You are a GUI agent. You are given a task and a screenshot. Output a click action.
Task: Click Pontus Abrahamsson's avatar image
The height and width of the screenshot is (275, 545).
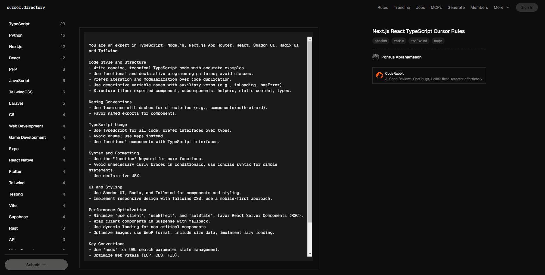pos(376,57)
